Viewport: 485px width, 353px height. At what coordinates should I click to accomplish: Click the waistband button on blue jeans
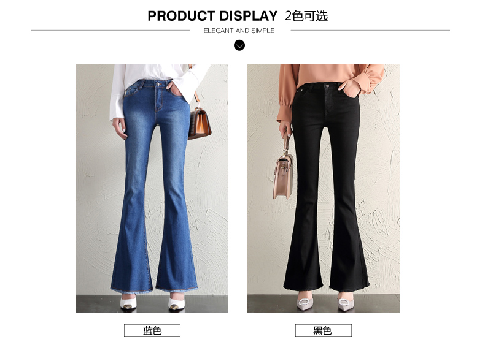click(x=158, y=84)
